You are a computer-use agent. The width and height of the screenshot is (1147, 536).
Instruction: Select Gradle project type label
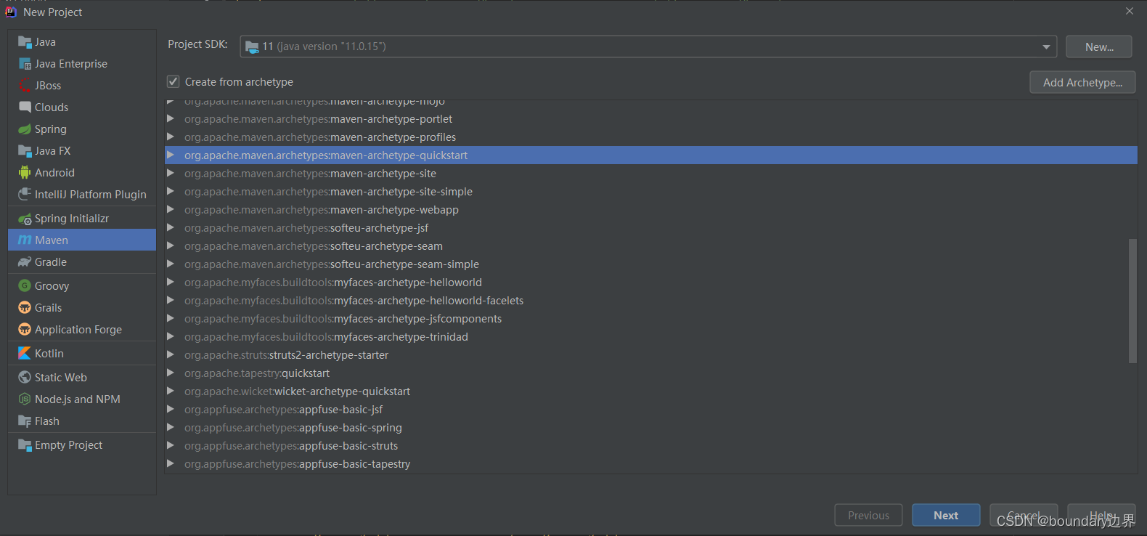(x=51, y=262)
